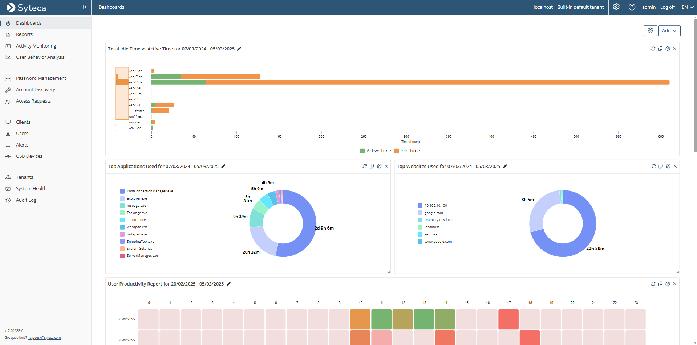This screenshot has width=697, height=345.
Task: Open the helpdesk@syteca.com email link
Action: (44, 338)
